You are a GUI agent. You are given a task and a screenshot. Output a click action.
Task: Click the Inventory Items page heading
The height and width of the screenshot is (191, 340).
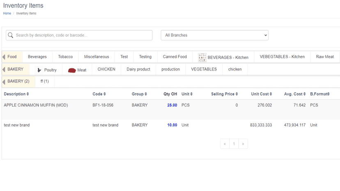(23, 6)
